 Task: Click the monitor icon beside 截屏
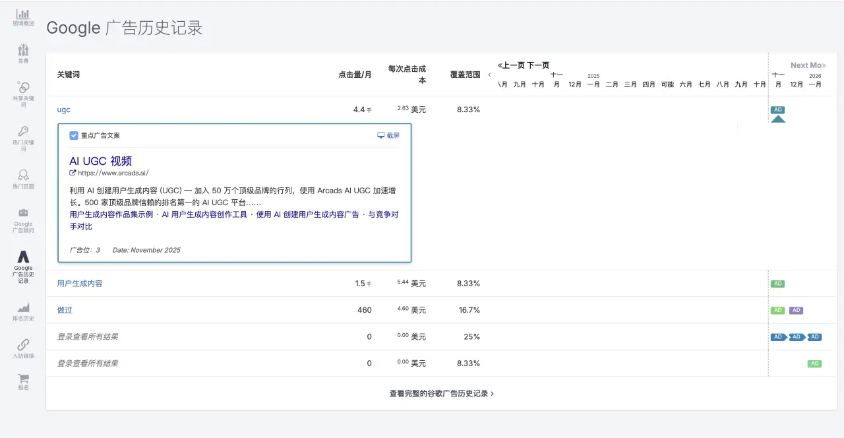coord(380,135)
